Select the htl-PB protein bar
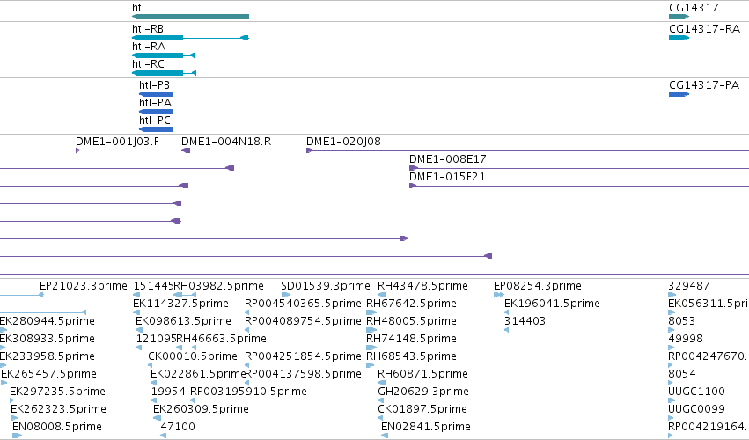Image resolution: width=749 pixels, height=440 pixels. pos(156,94)
